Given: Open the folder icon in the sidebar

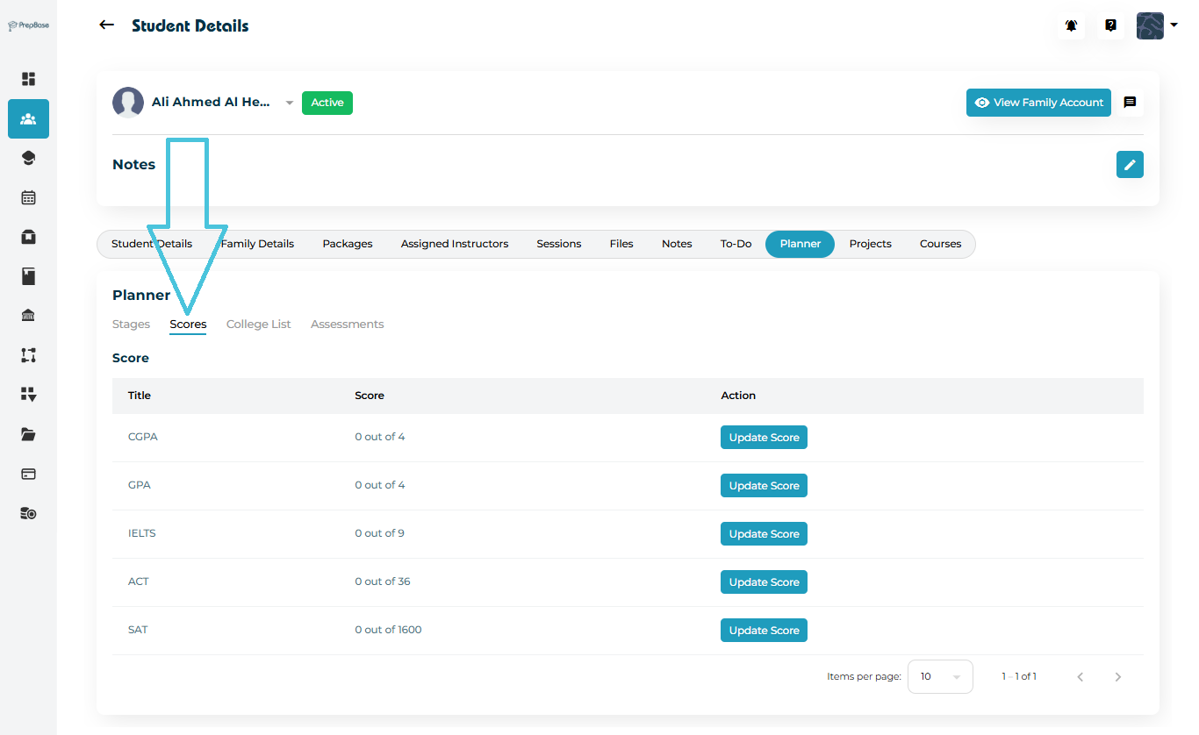Looking at the screenshot, I should (28, 434).
